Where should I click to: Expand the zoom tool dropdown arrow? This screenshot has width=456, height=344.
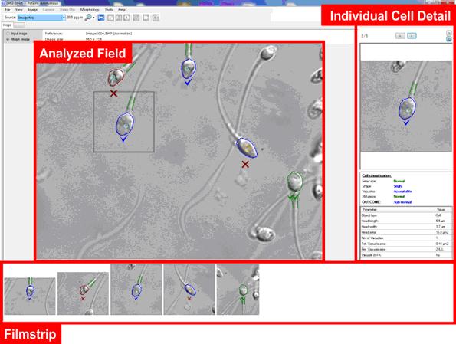pyautogui.click(x=93, y=18)
